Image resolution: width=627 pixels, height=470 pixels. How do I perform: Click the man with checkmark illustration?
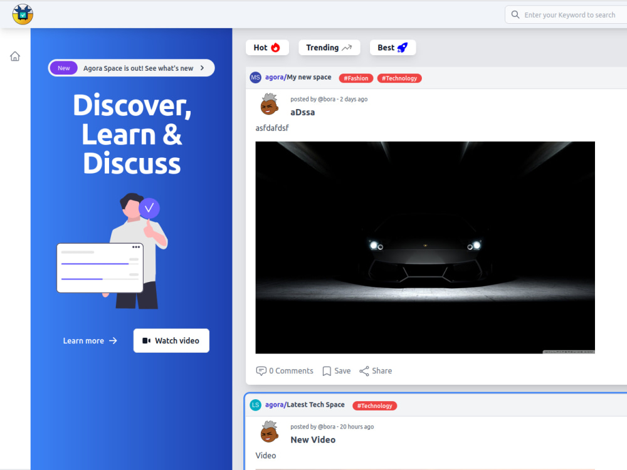[113, 251]
